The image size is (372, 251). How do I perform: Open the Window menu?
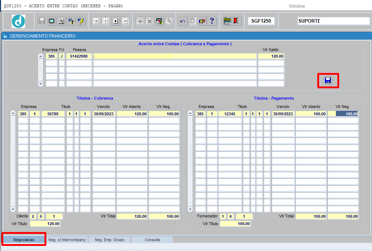[297, 6]
